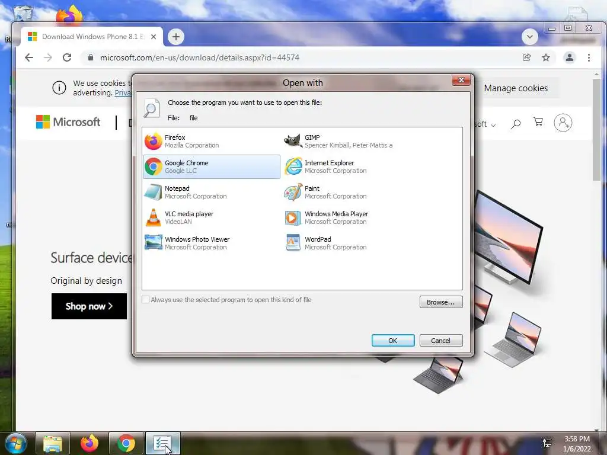
Task: Open the Microsoft shopping cart
Action: coord(538,122)
